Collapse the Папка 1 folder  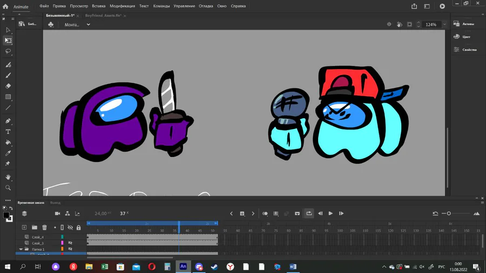tap(21, 249)
